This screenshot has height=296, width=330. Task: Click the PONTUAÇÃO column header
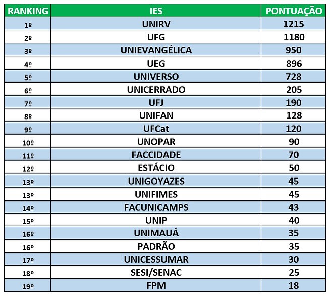point(294,11)
